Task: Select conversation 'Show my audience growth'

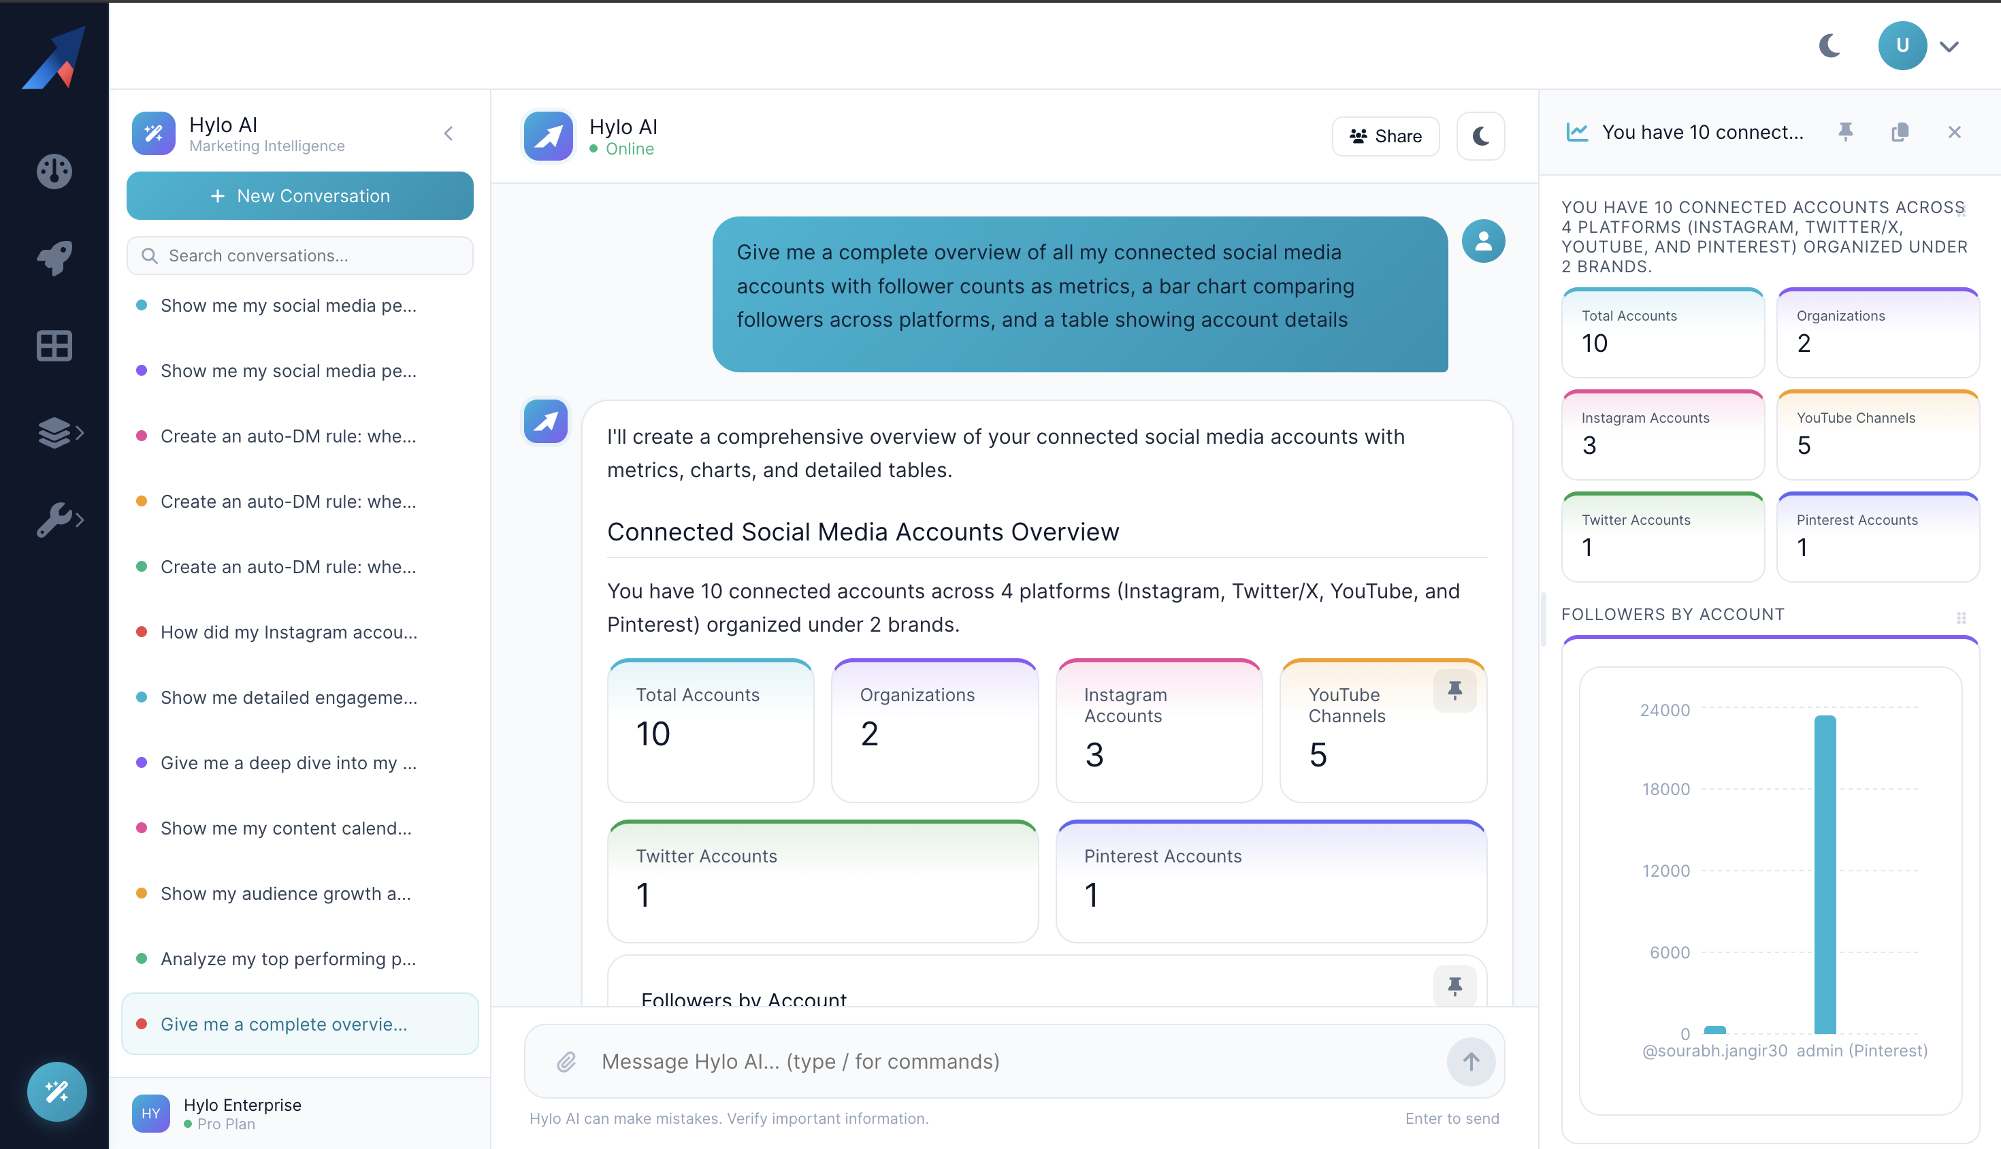Action: pyautogui.click(x=285, y=893)
